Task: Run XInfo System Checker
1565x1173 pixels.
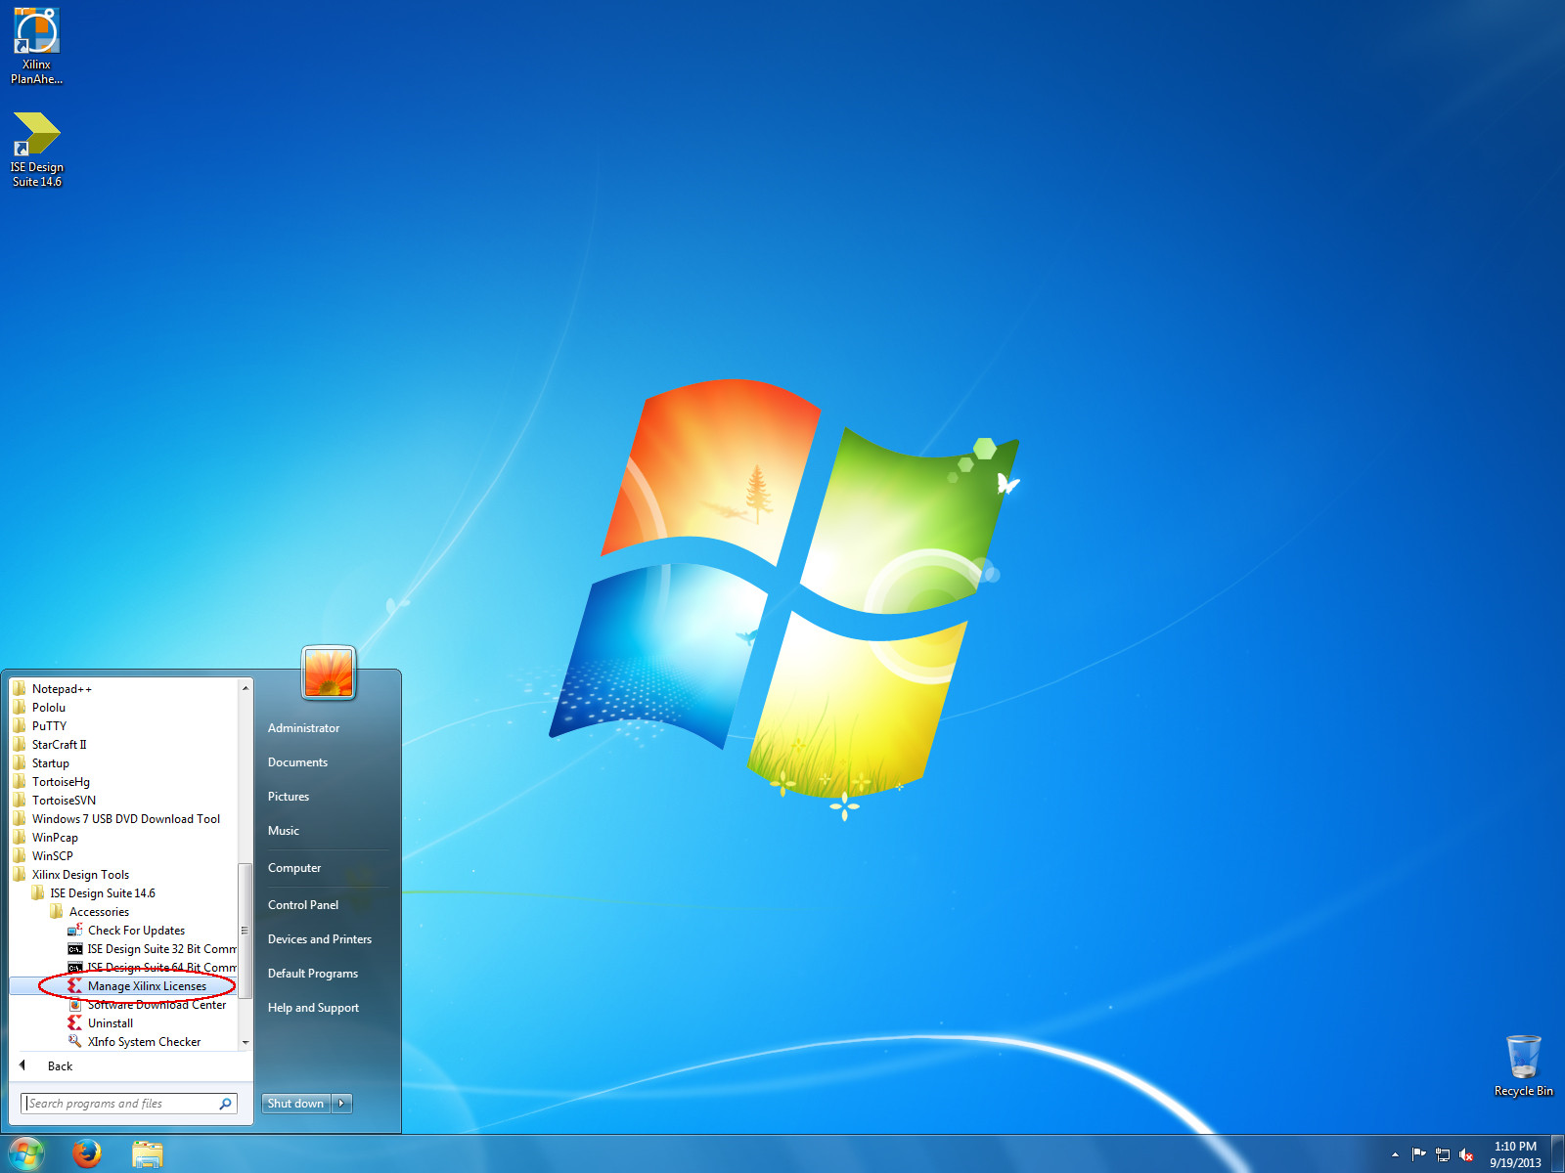Action: (x=142, y=1041)
